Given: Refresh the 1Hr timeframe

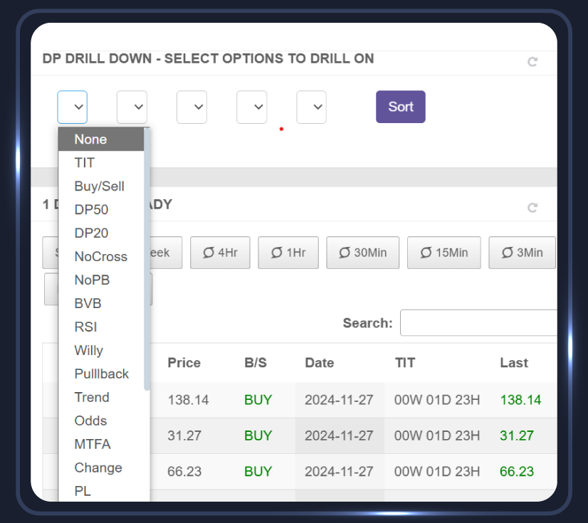Looking at the screenshot, I should (288, 253).
